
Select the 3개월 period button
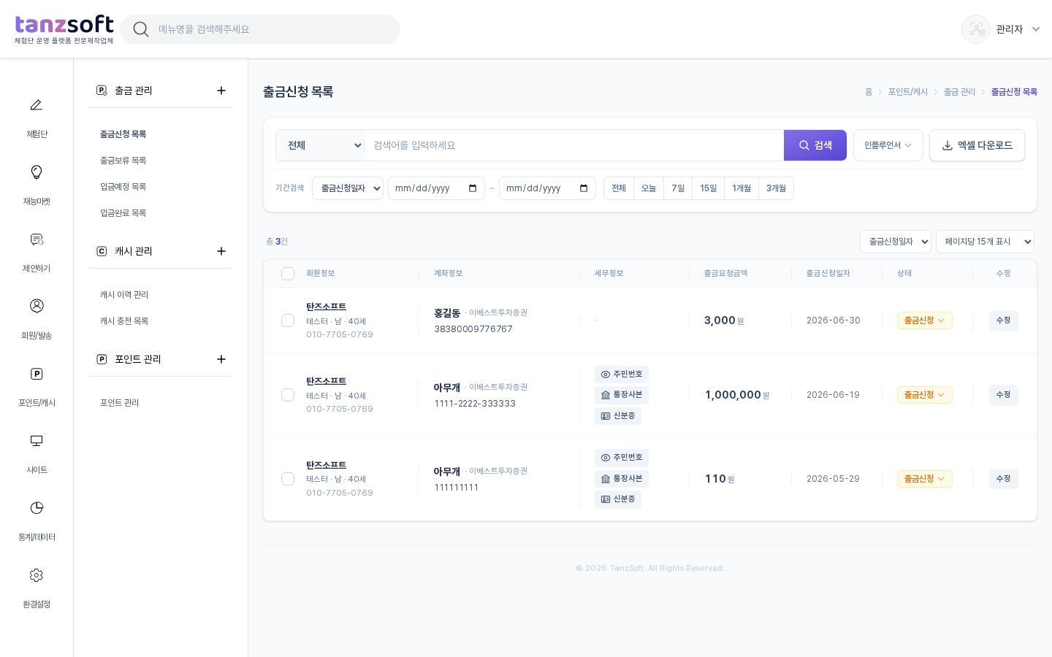click(x=776, y=188)
